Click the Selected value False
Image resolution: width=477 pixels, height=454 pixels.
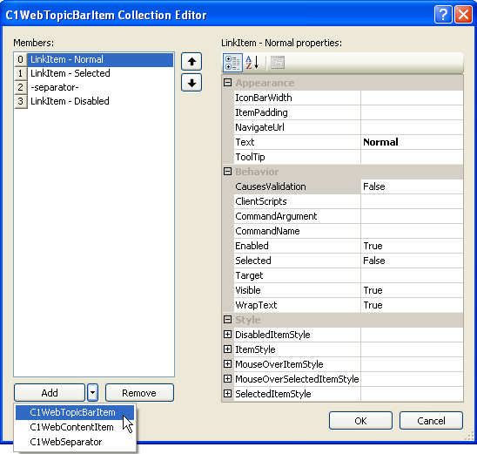[x=412, y=261]
